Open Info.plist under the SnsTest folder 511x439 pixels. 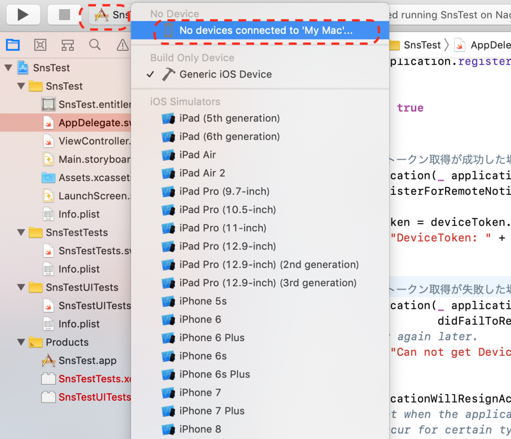click(x=71, y=214)
